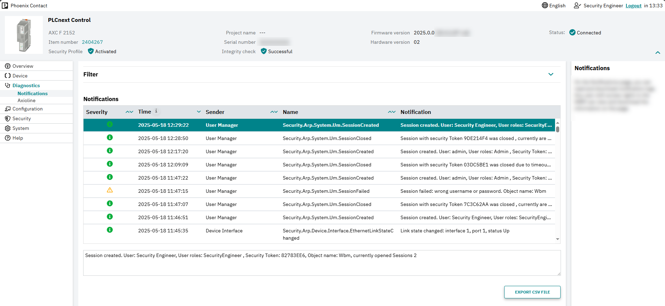
Task: Select the 12:29:22 SessionCreated row
Action: [319, 125]
